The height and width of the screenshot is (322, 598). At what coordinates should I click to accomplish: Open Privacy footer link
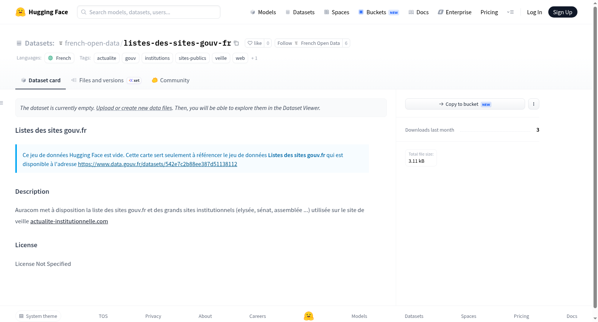(x=153, y=316)
